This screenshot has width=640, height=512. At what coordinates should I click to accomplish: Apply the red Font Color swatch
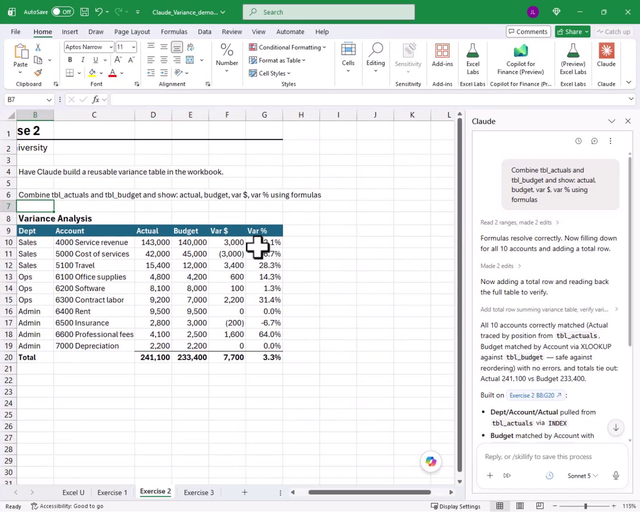[112, 73]
